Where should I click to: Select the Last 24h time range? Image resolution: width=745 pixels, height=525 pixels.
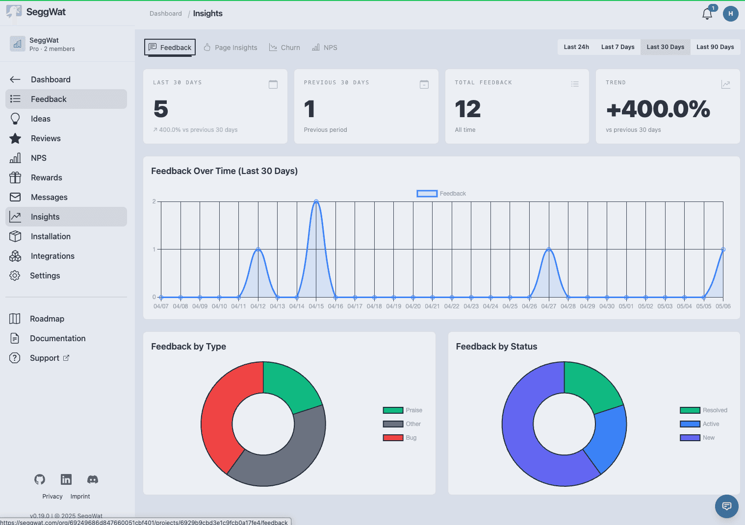coord(576,47)
